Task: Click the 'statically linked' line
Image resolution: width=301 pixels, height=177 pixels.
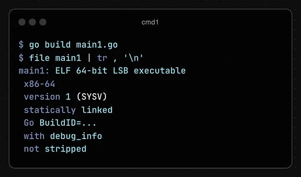Action: [x=68, y=110]
